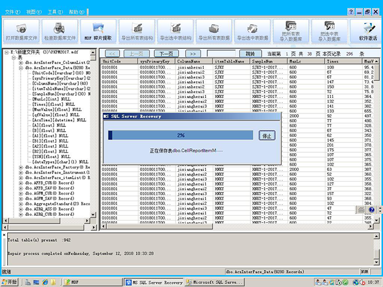
Task: Click the >> last page button
Action: pyautogui.click(x=193, y=54)
